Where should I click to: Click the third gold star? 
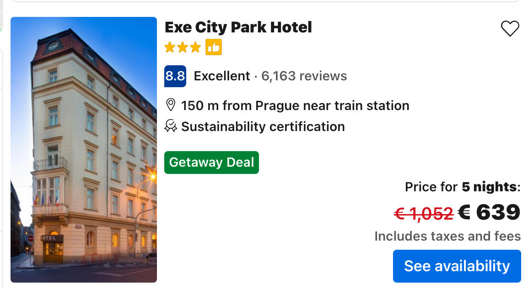[195, 47]
